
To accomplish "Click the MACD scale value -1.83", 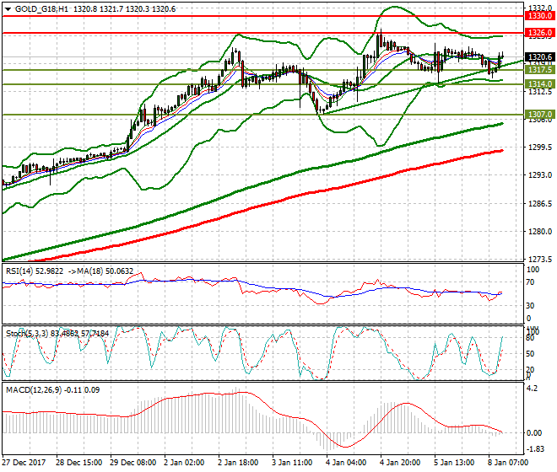I will pos(534,449).
